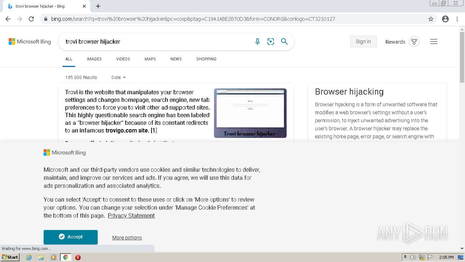
Task: Open the Windows Start menu
Action: (10, 257)
